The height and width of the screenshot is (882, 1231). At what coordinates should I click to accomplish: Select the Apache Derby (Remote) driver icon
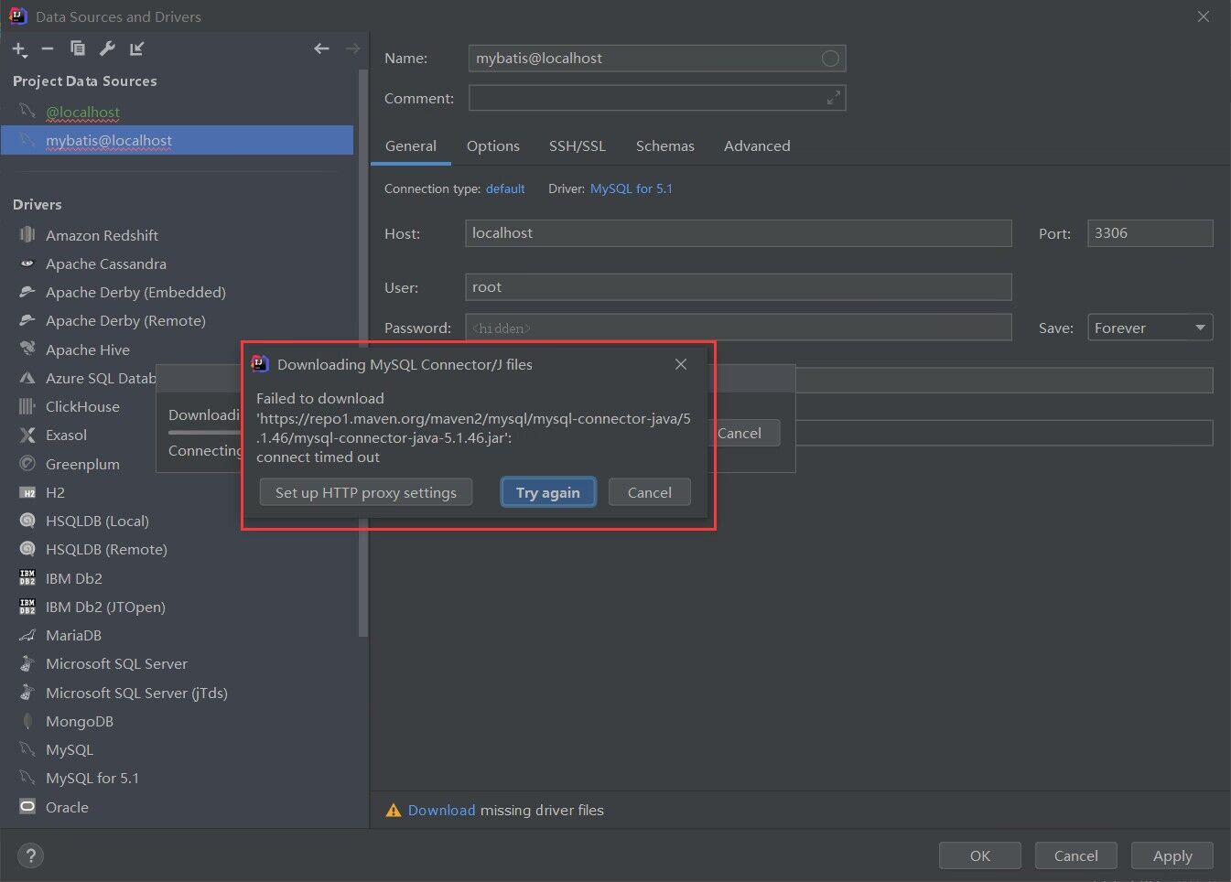coord(27,320)
